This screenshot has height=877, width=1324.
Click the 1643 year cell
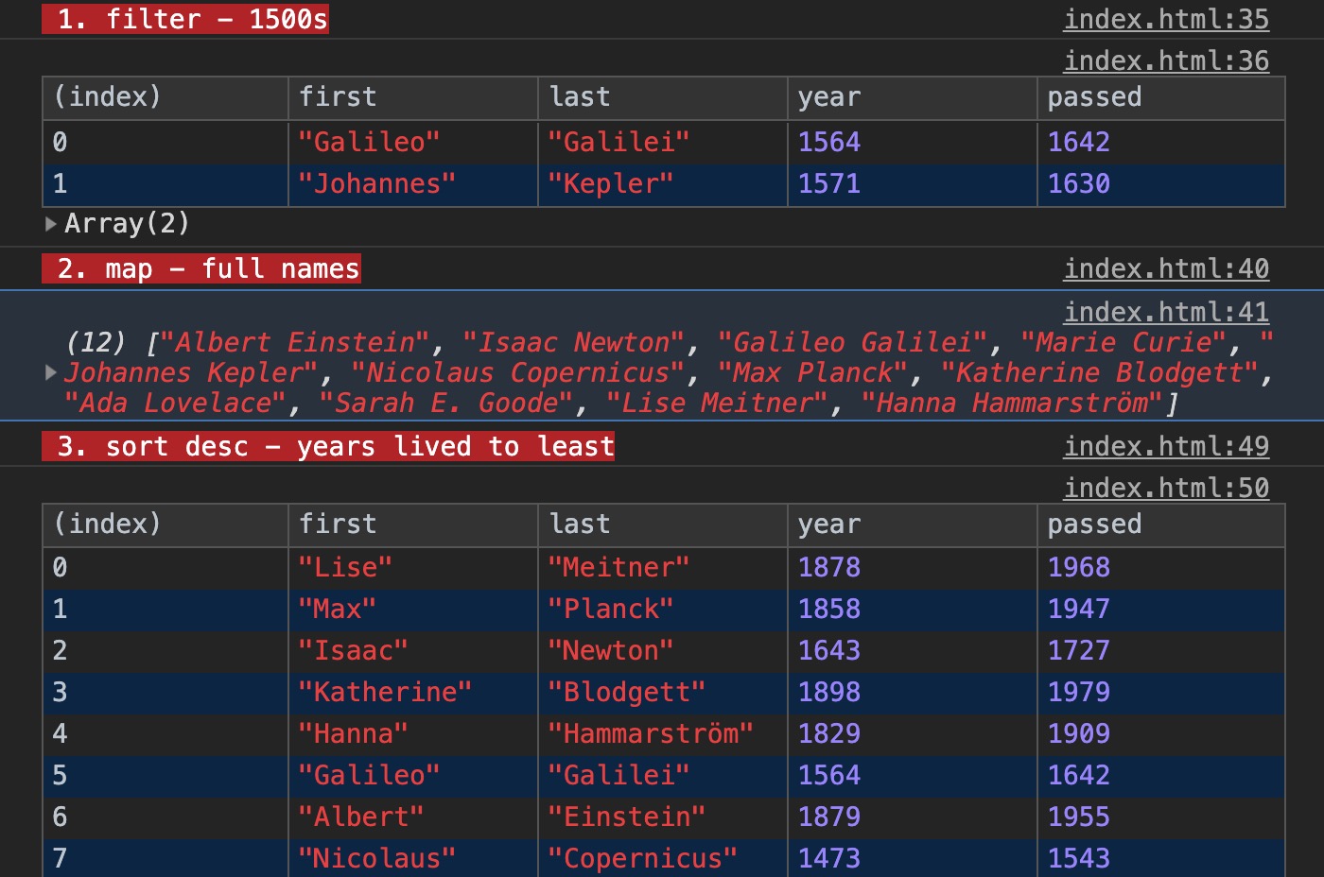point(912,650)
